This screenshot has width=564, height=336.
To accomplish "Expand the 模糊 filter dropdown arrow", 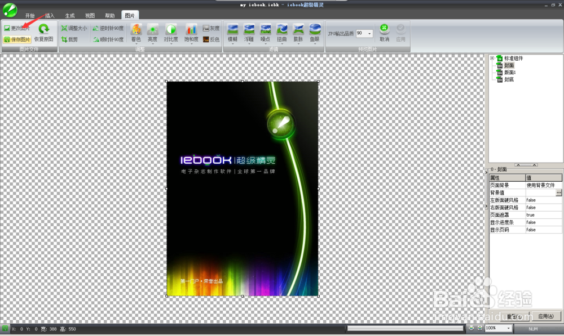I will point(233,44).
